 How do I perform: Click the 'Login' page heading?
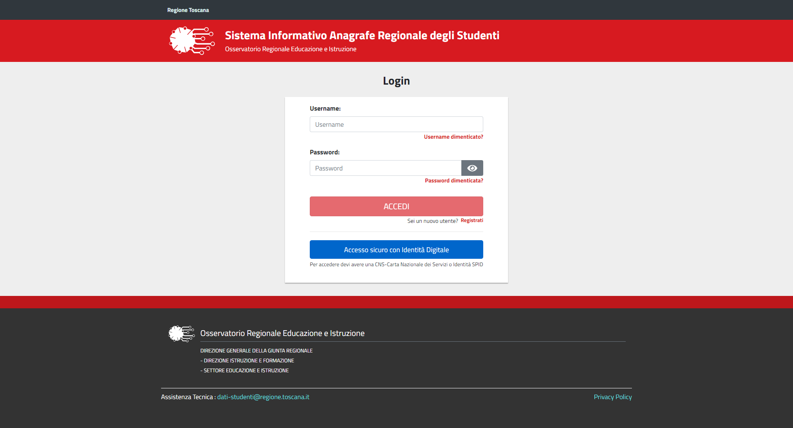(x=396, y=81)
